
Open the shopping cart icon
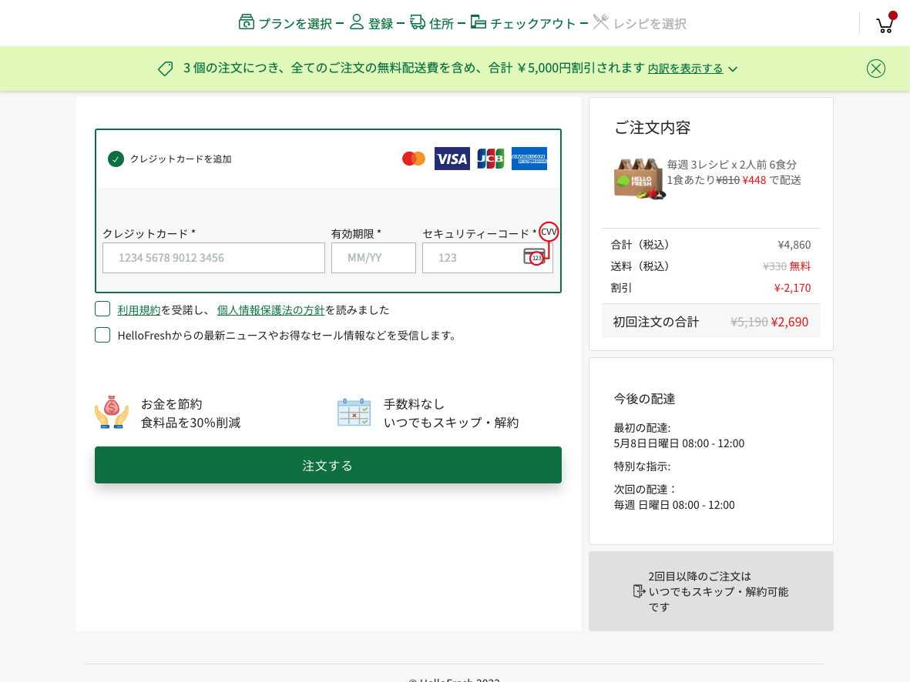[x=885, y=24]
